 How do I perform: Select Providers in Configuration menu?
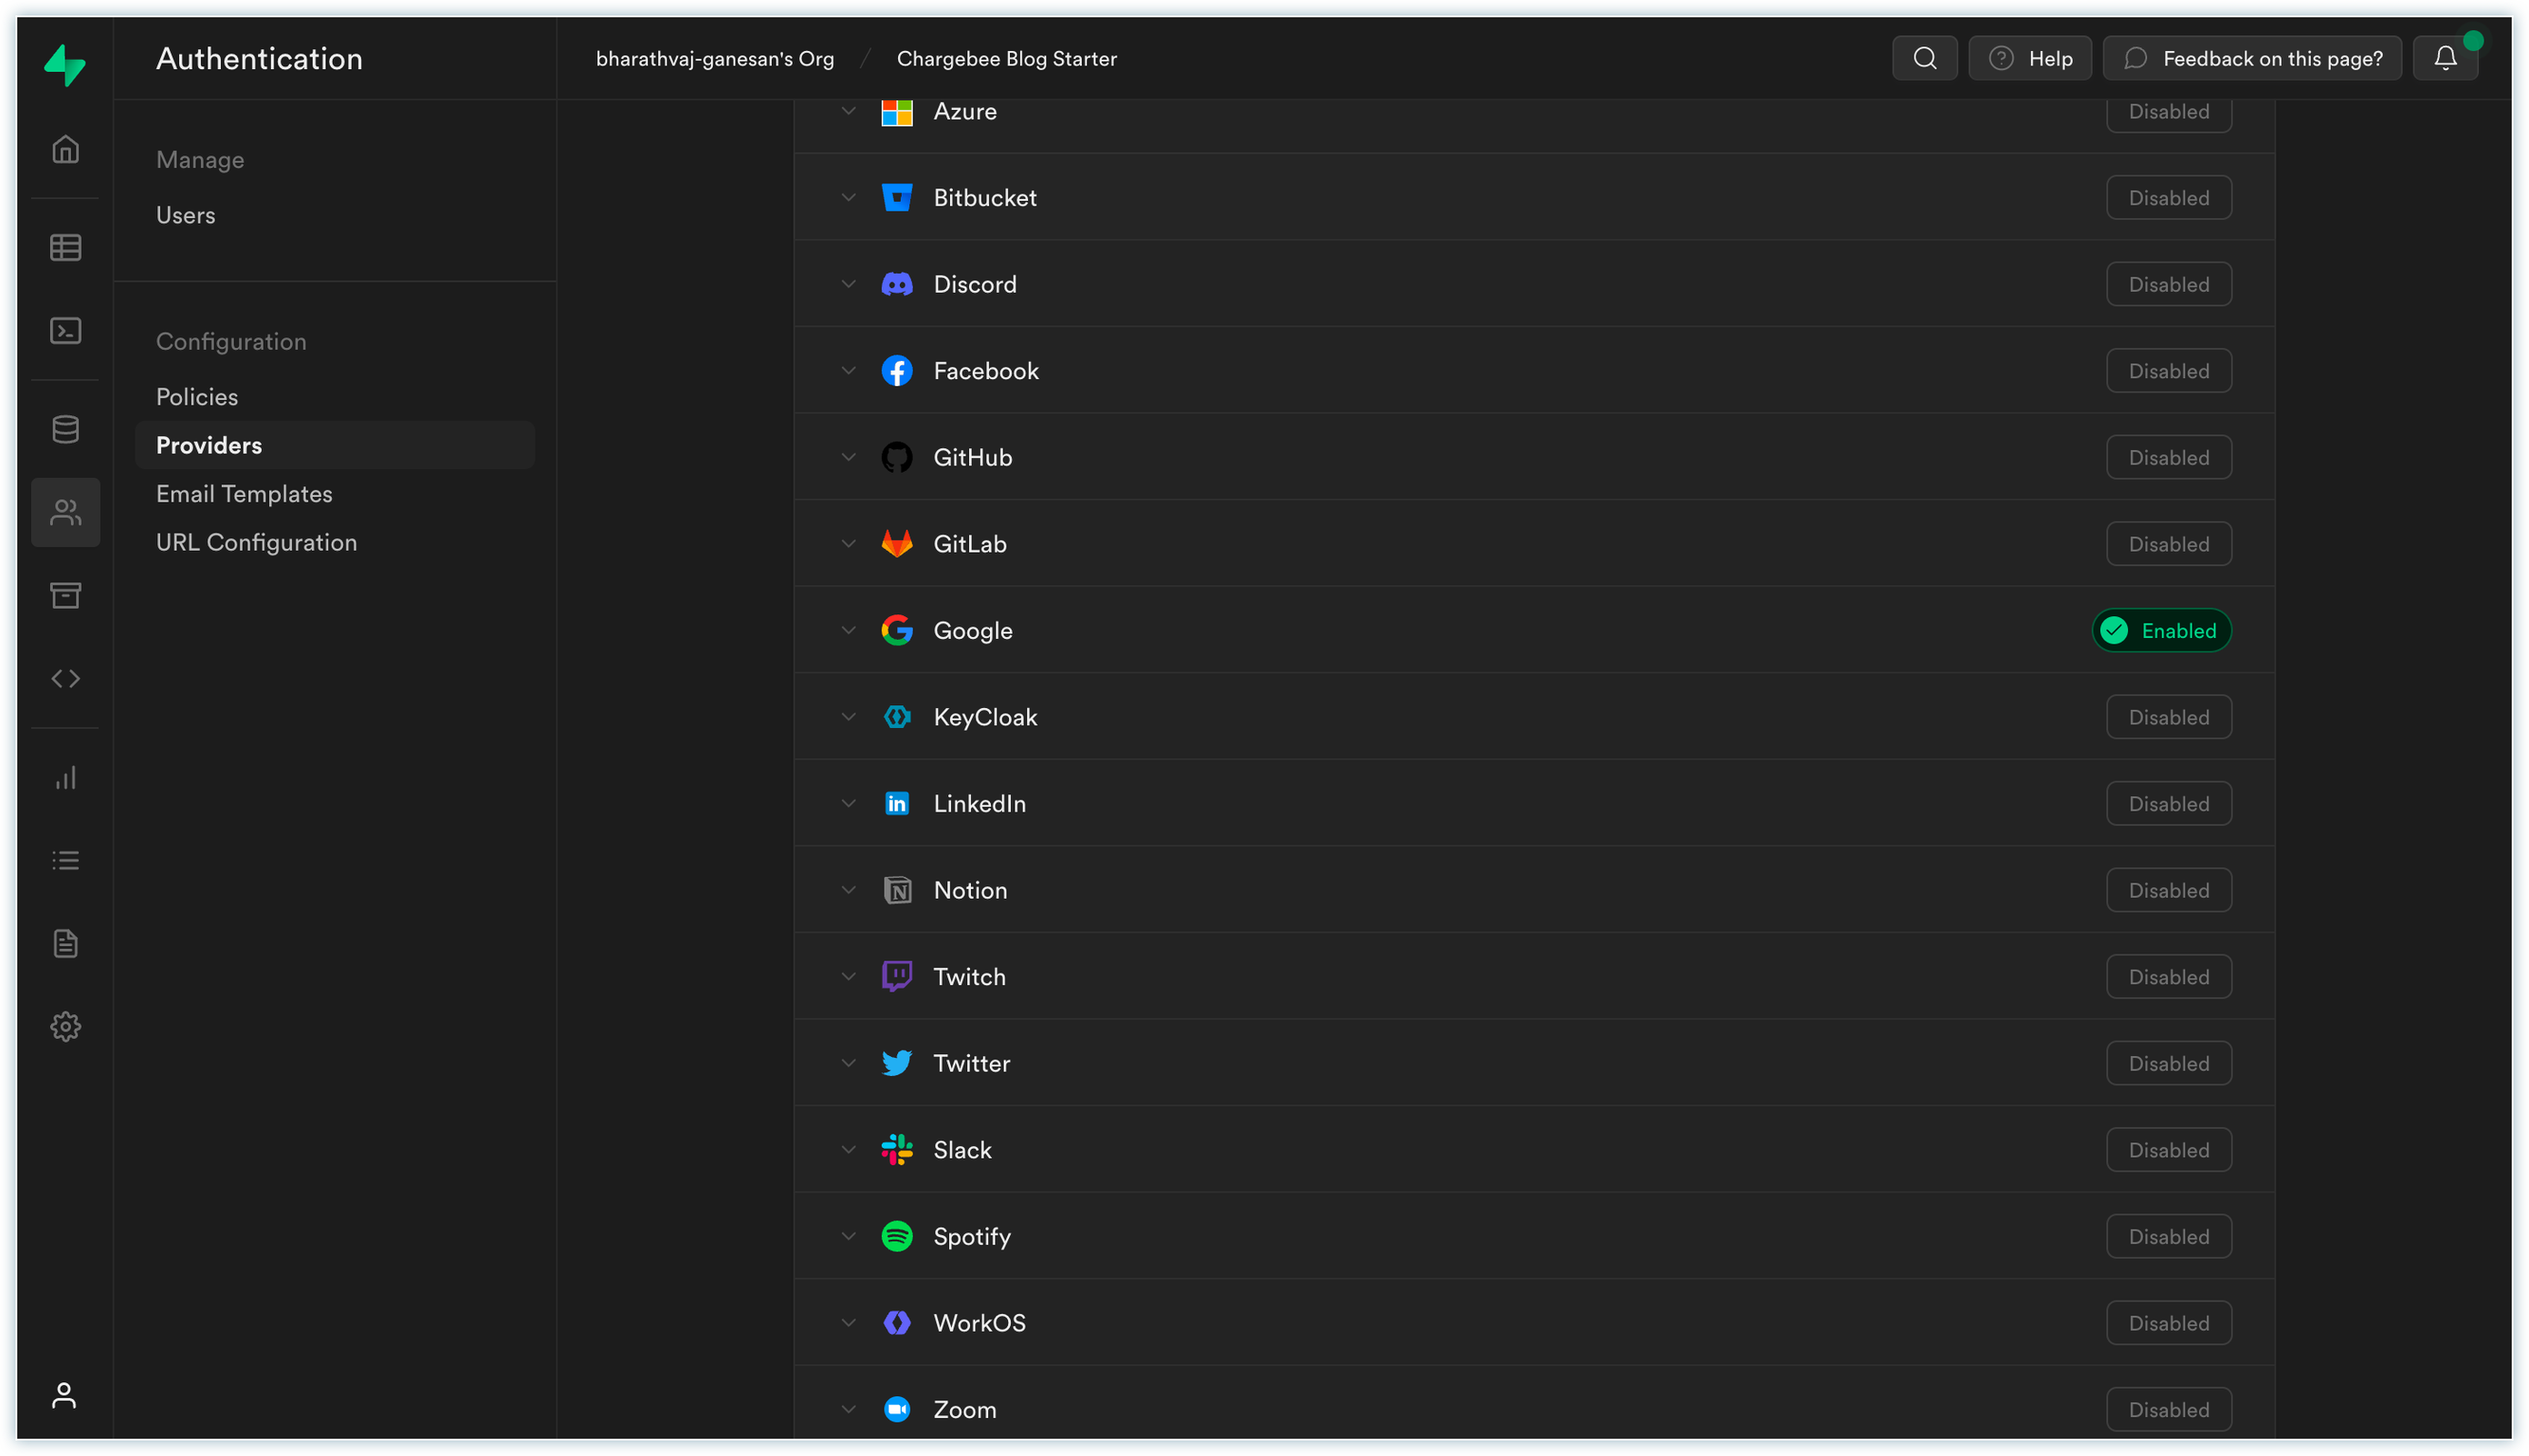(334, 445)
